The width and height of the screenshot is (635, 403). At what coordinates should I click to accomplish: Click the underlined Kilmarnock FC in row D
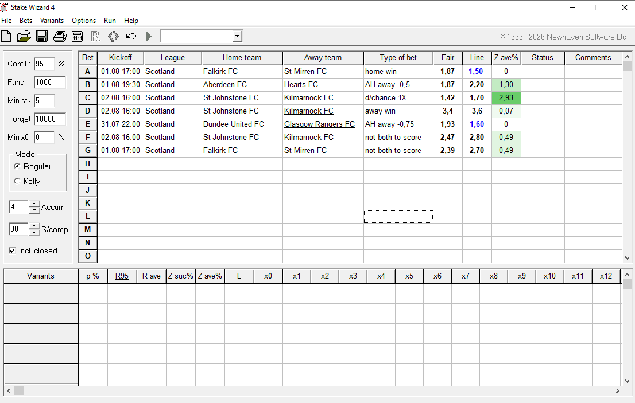point(308,111)
